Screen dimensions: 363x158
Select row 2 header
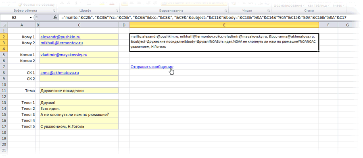4,37
